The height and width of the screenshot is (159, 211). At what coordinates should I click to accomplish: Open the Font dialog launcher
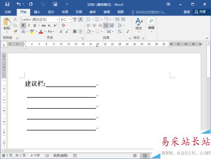click(82, 38)
